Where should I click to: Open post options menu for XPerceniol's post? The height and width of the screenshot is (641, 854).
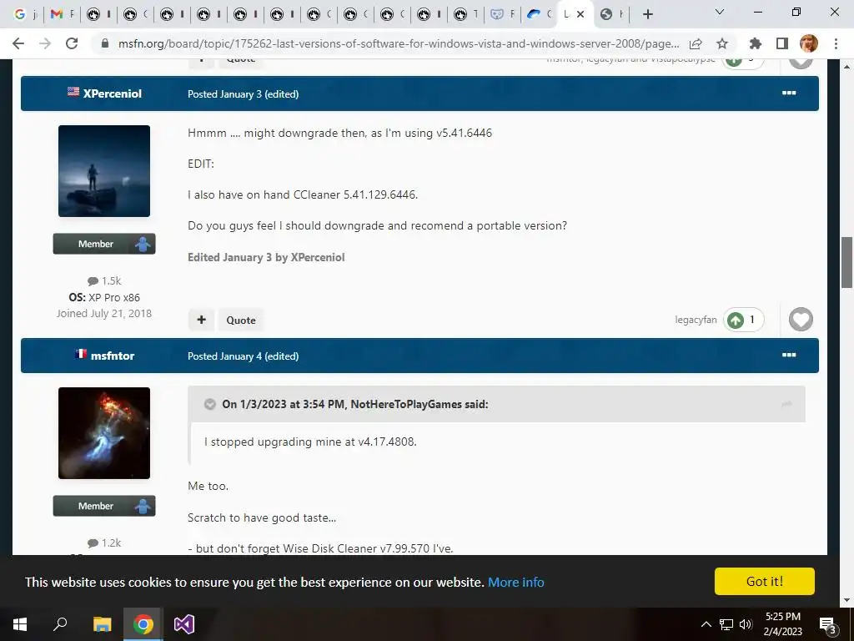coord(789,93)
